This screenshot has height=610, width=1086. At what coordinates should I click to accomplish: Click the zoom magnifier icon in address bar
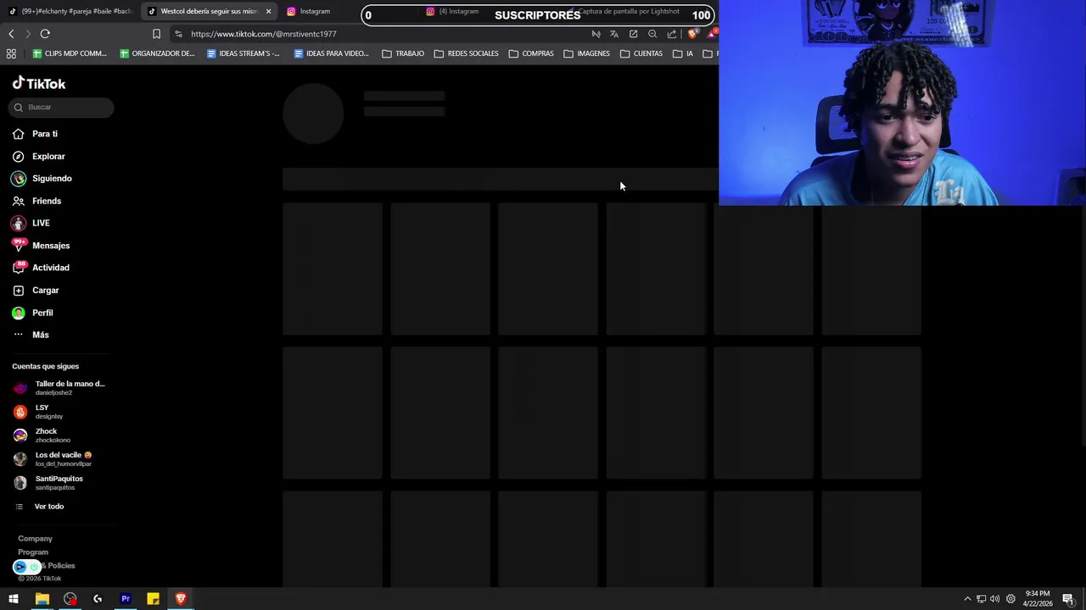coord(652,34)
